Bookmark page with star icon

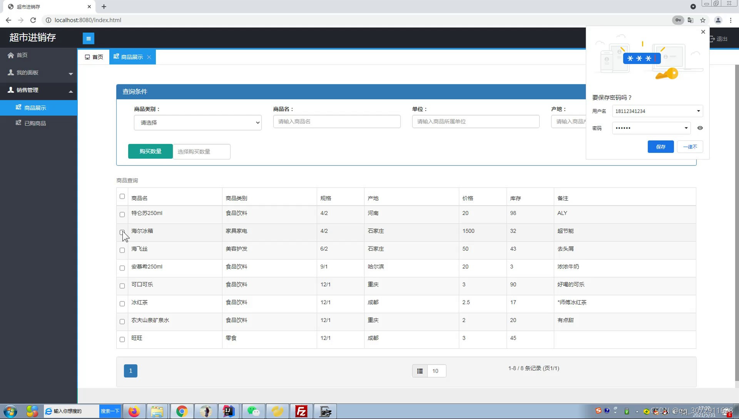click(x=703, y=20)
